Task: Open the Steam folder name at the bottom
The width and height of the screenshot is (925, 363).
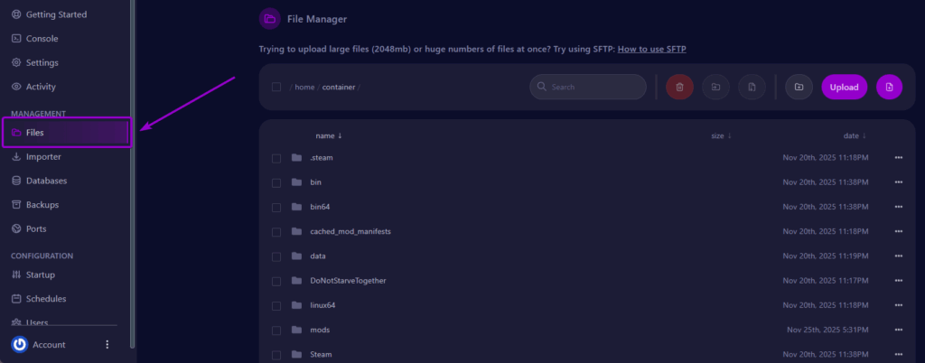Action: click(321, 354)
